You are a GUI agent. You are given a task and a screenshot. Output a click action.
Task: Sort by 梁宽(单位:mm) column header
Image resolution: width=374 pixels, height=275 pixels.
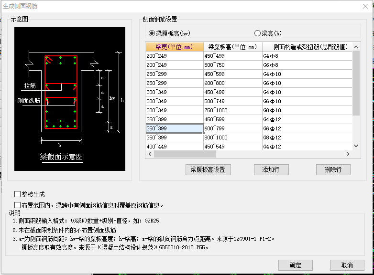pyautogui.click(x=175, y=47)
